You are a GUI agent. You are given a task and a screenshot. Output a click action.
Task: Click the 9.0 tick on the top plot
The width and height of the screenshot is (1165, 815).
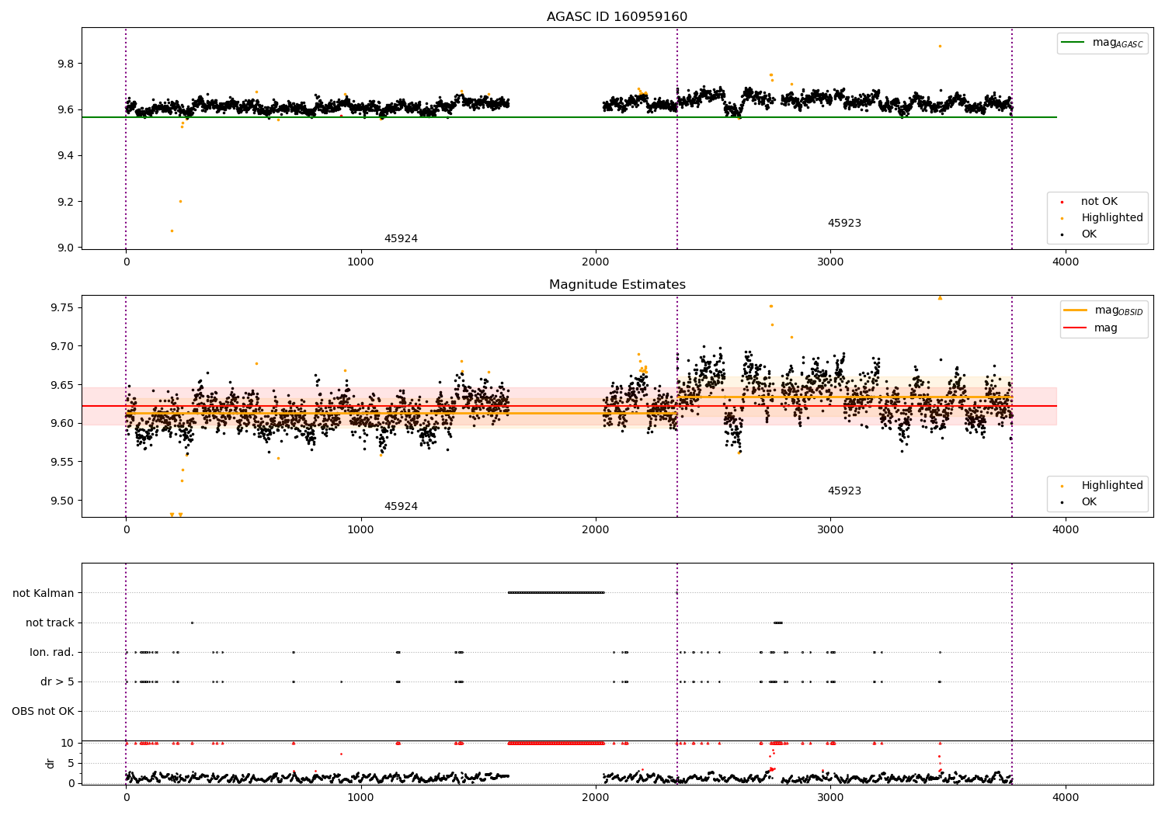(64, 248)
